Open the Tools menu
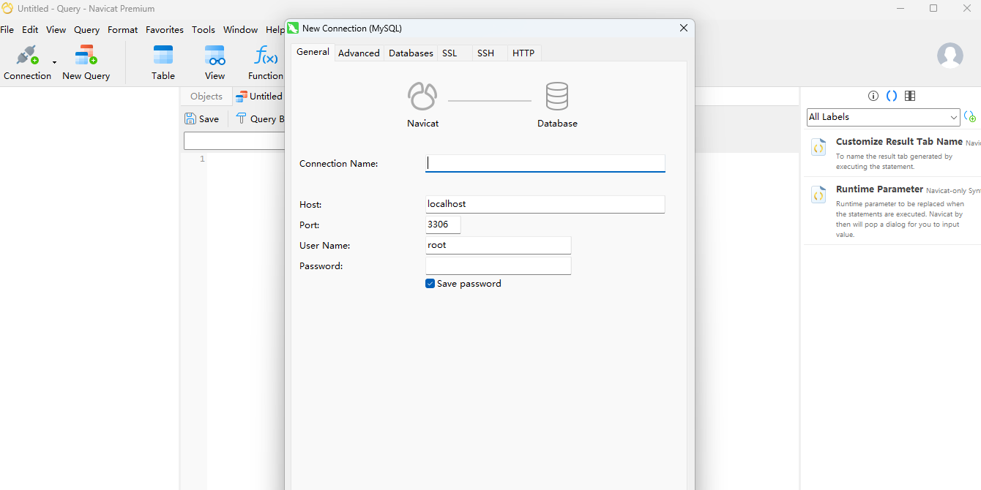981x490 pixels. point(204,30)
